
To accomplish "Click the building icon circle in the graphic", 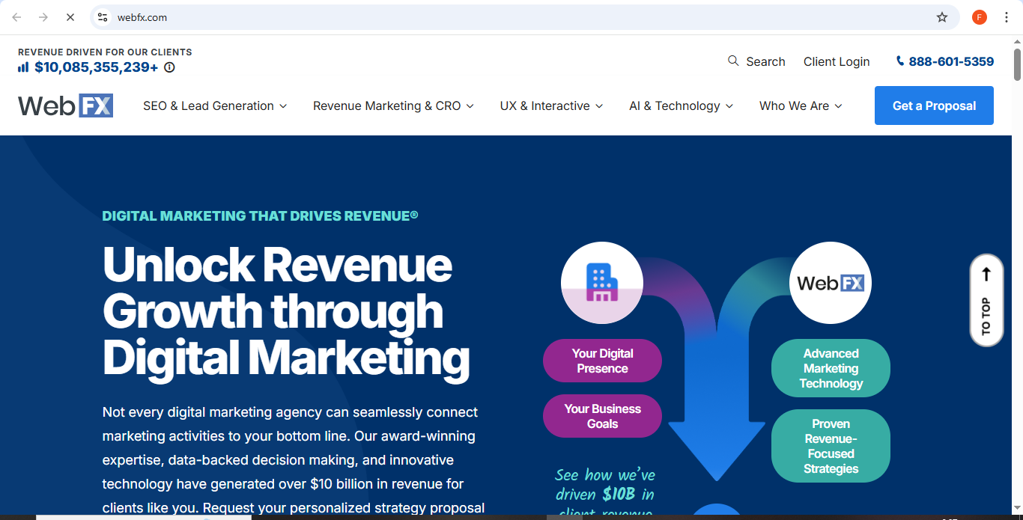I will (602, 283).
